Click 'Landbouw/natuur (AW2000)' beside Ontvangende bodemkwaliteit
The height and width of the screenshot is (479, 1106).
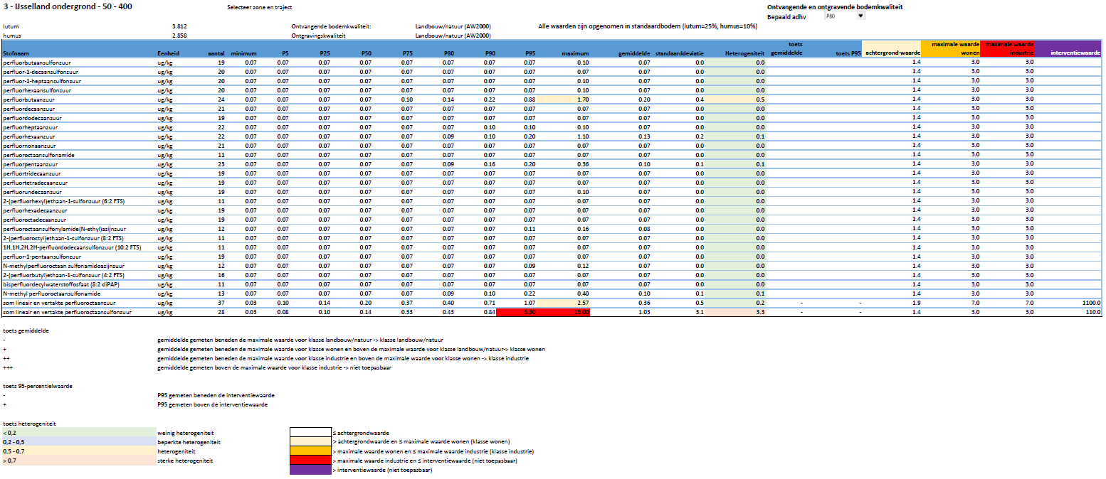pyautogui.click(x=453, y=26)
